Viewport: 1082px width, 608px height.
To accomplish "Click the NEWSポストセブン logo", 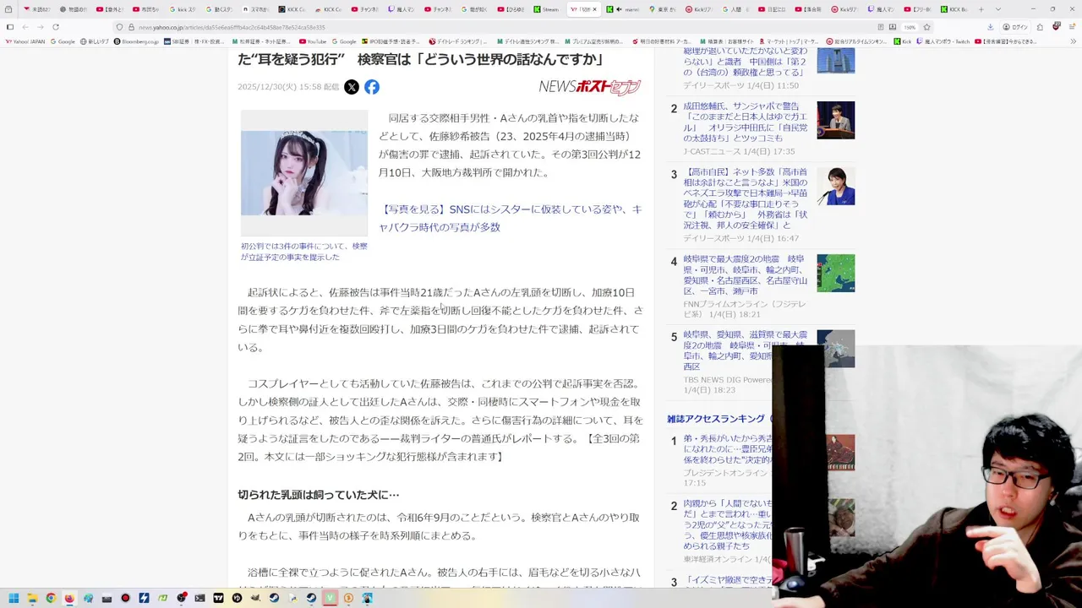I will tap(590, 86).
